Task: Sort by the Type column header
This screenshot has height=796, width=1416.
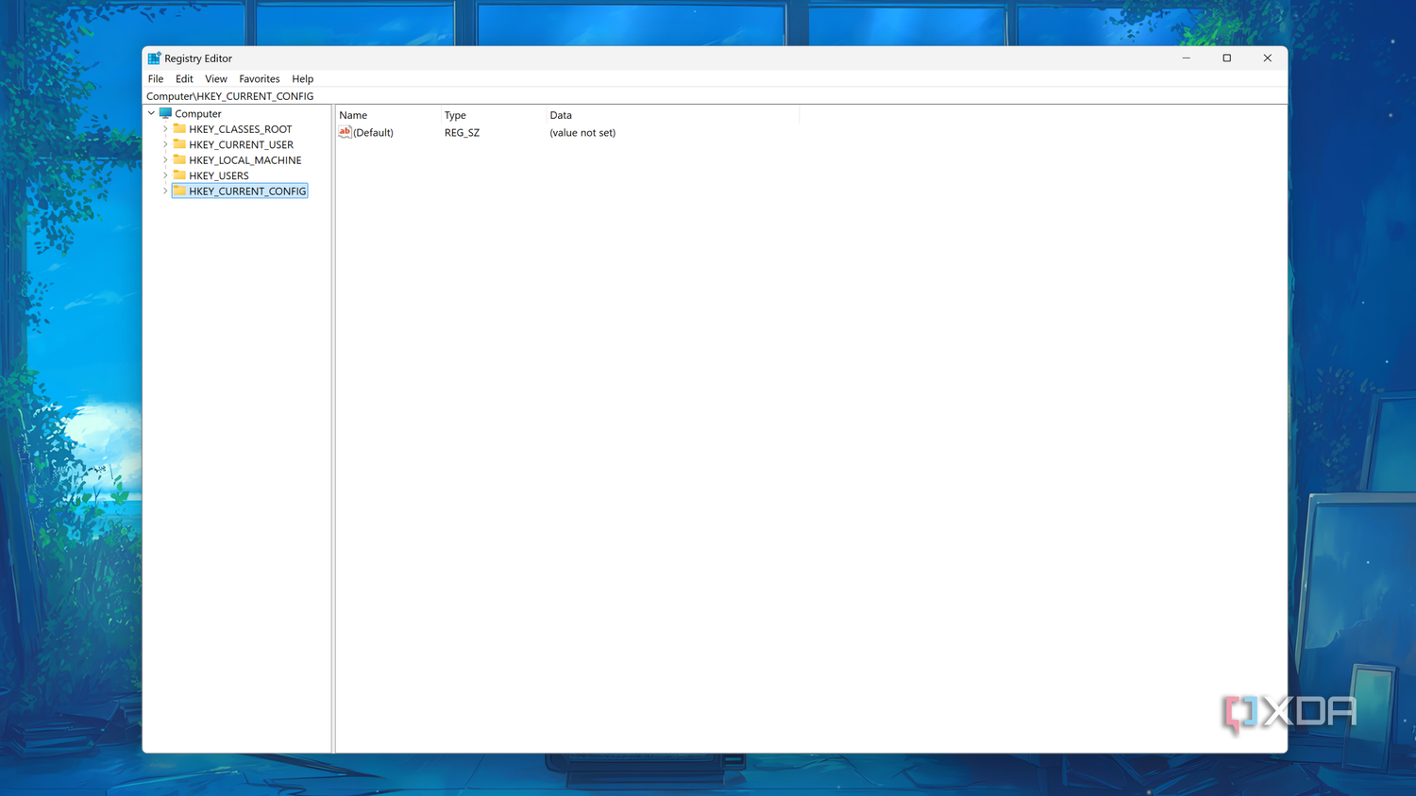Action: pyautogui.click(x=494, y=115)
